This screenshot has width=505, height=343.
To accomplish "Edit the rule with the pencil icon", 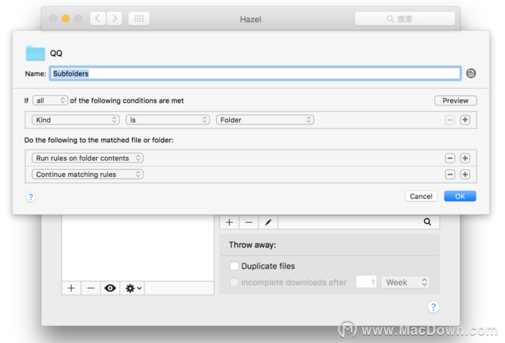I will point(268,222).
